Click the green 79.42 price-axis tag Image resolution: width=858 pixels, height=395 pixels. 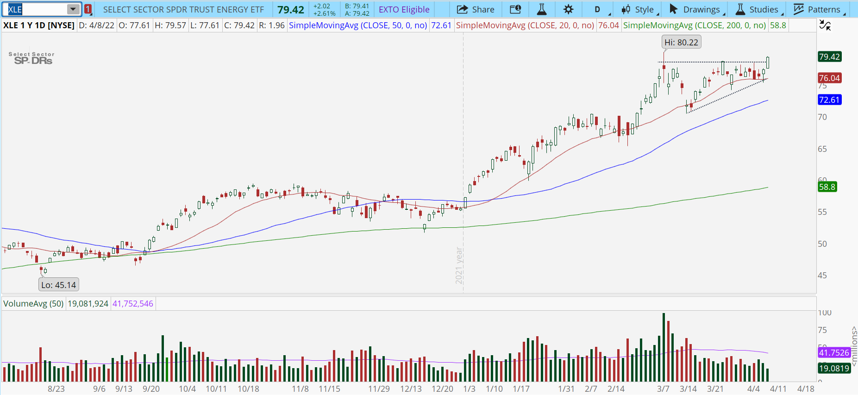click(829, 57)
